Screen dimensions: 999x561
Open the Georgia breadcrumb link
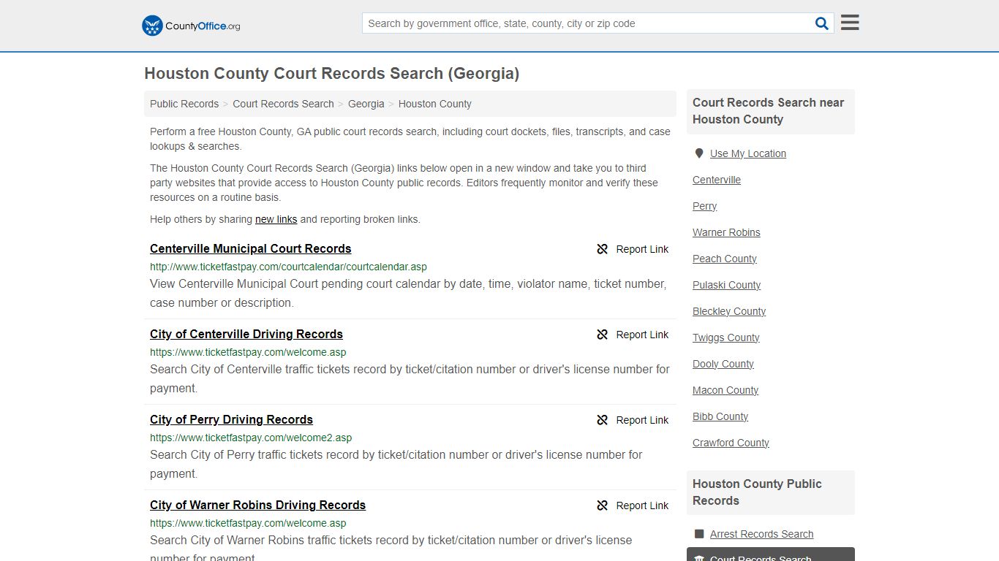coord(366,104)
